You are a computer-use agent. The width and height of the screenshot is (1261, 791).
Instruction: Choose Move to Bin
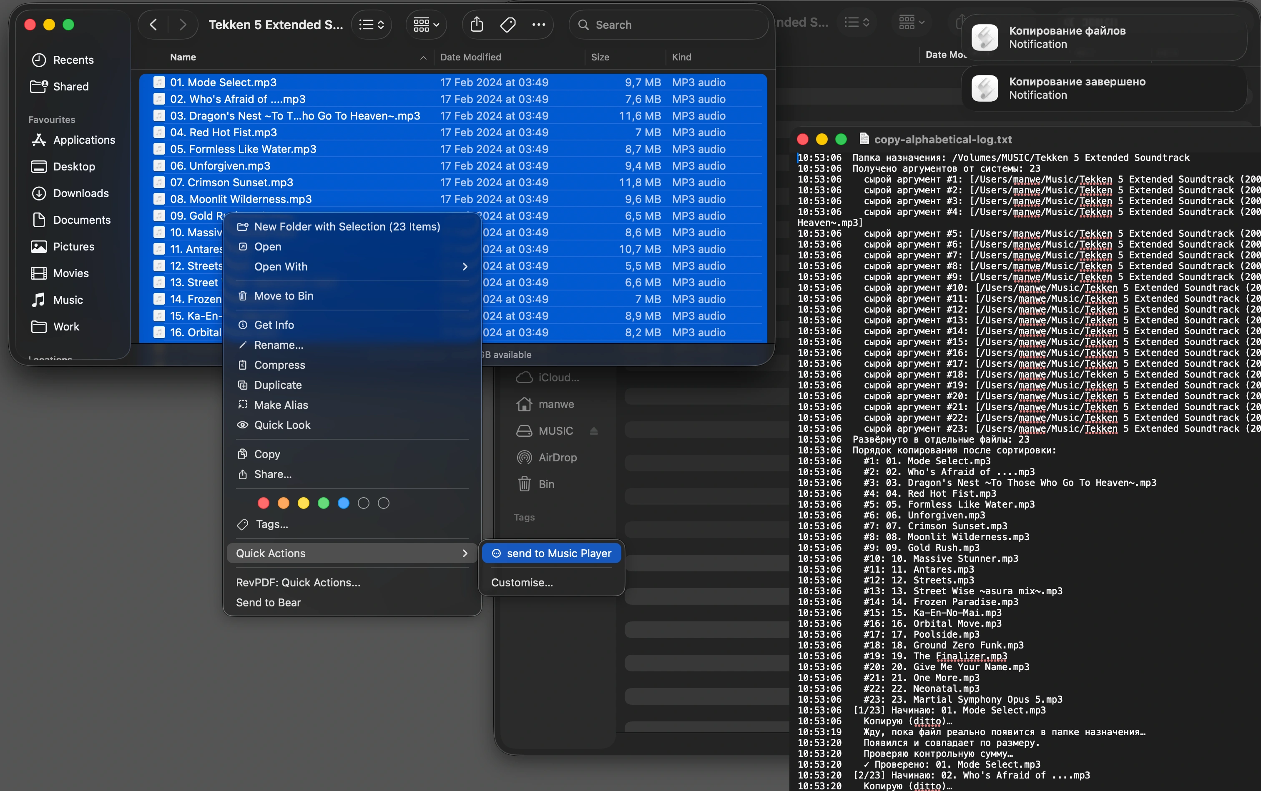(x=352, y=295)
